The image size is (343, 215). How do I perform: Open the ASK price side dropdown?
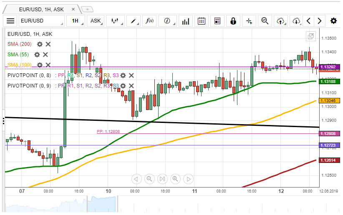tap(97, 21)
